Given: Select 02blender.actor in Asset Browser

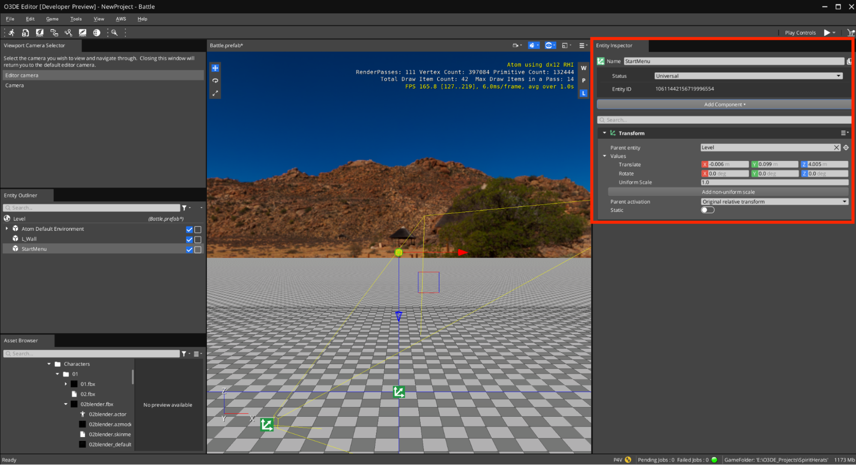Looking at the screenshot, I should coord(107,414).
